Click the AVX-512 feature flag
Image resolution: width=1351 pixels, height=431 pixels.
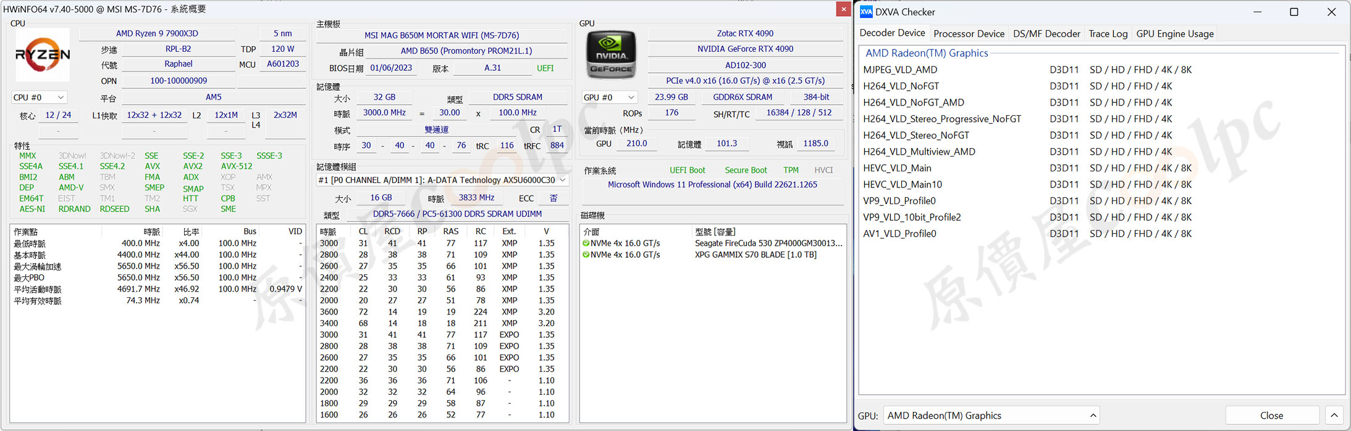237,166
